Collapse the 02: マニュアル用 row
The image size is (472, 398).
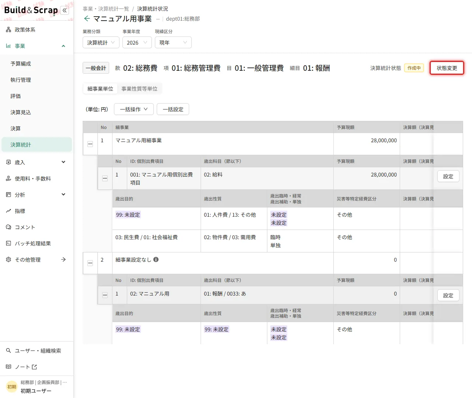tap(105, 295)
